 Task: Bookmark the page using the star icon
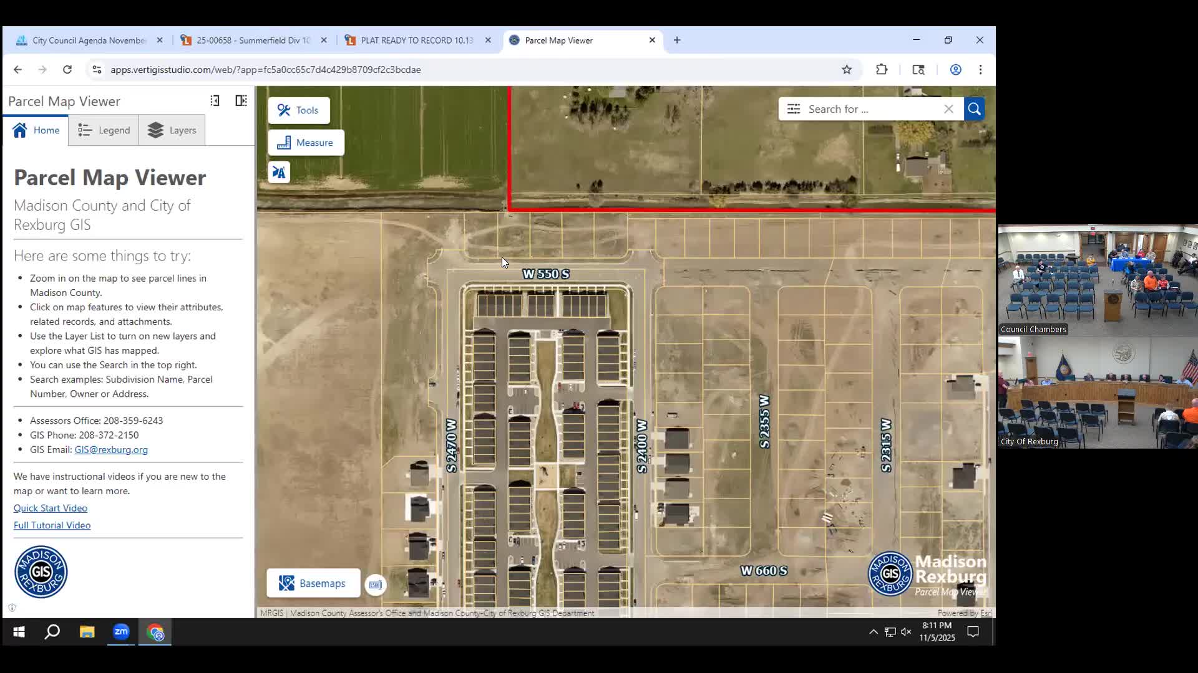coord(847,69)
